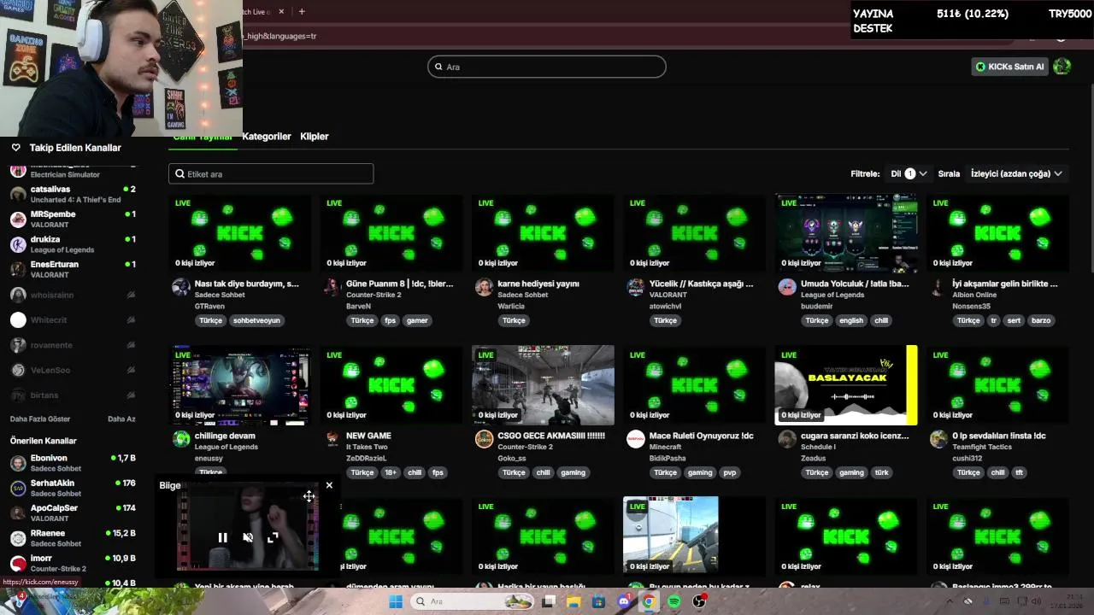This screenshot has height=615, width=1094.
Task: Click the sohbetveoyun tag under GTRaven
Action: pyautogui.click(x=256, y=320)
